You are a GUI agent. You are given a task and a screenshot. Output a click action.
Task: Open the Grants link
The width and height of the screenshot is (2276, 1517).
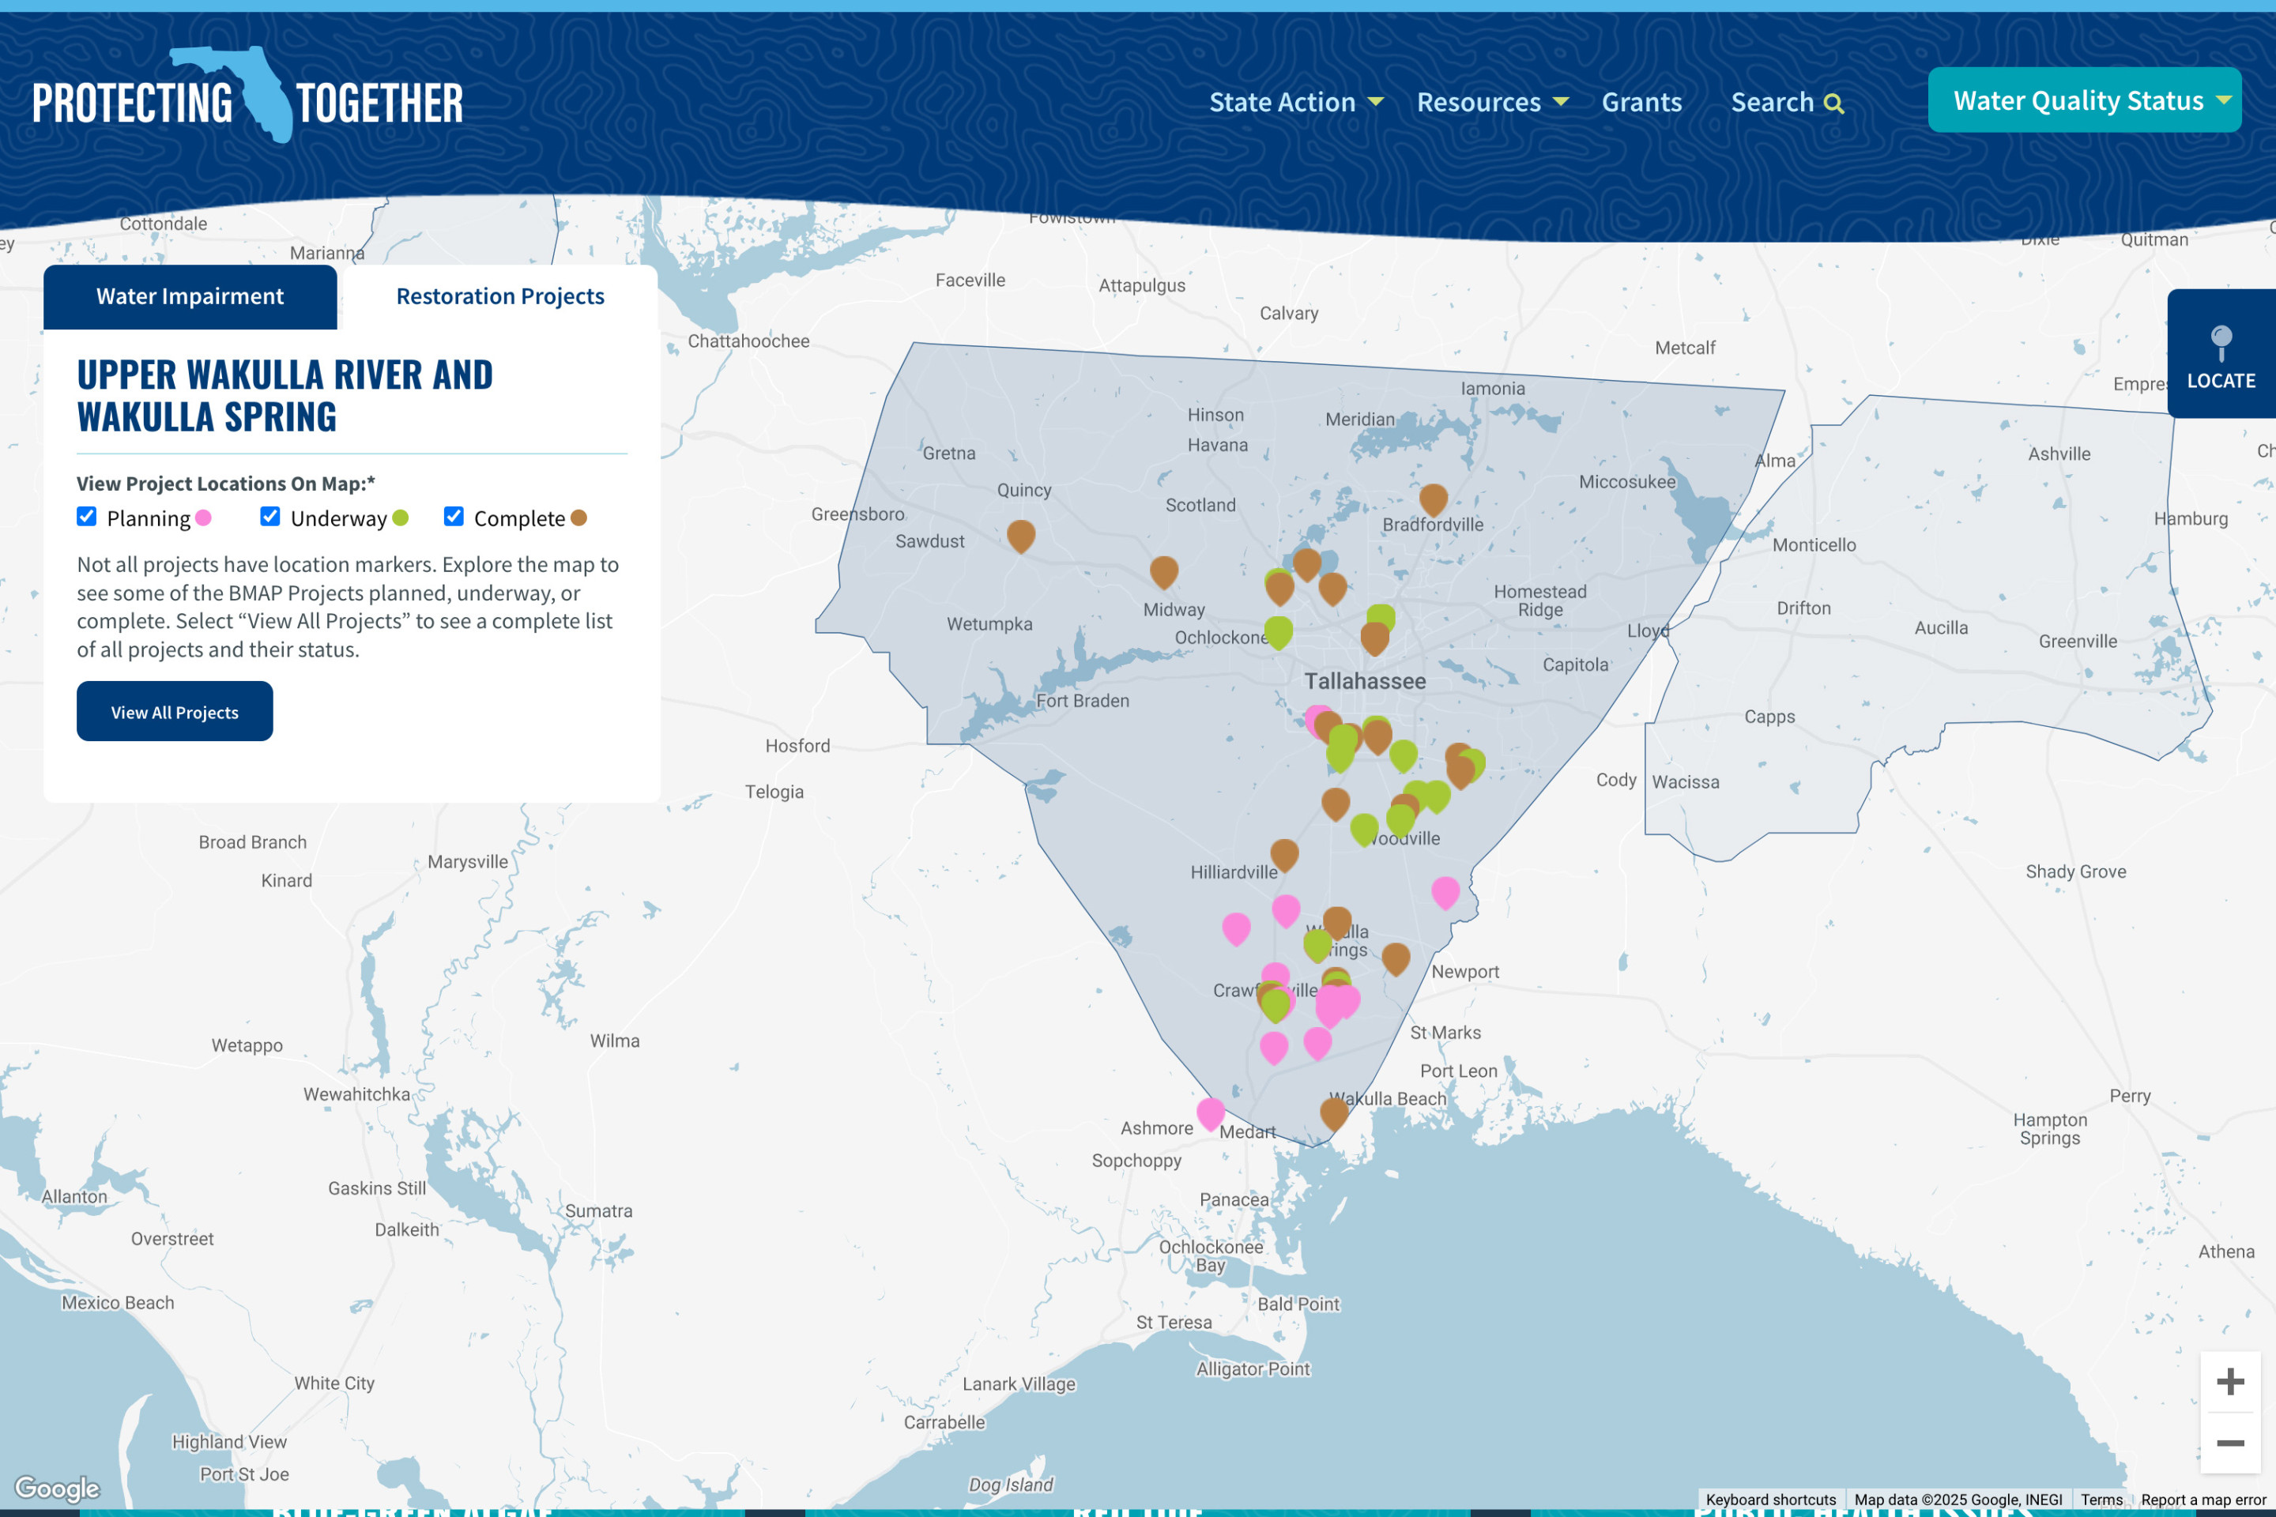click(x=1641, y=102)
